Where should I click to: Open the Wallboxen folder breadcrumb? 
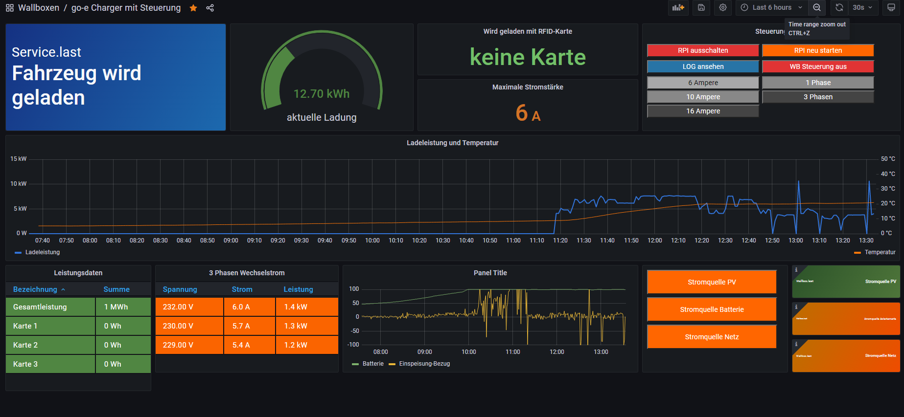click(x=39, y=8)
